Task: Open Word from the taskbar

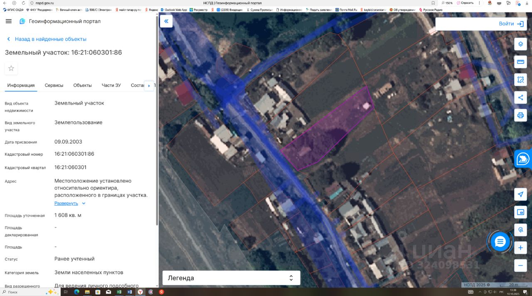Action: coord(129,292)
